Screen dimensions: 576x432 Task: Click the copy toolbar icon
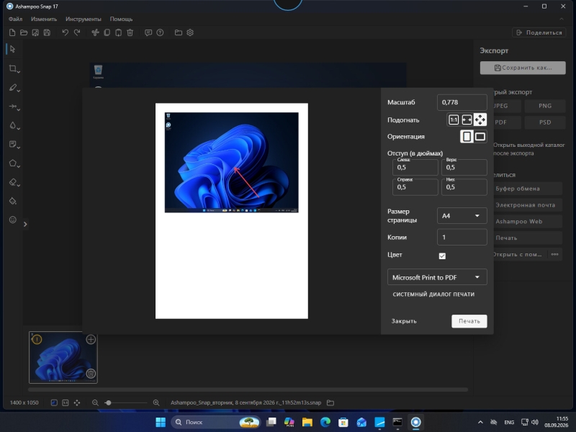click(107, 32)
